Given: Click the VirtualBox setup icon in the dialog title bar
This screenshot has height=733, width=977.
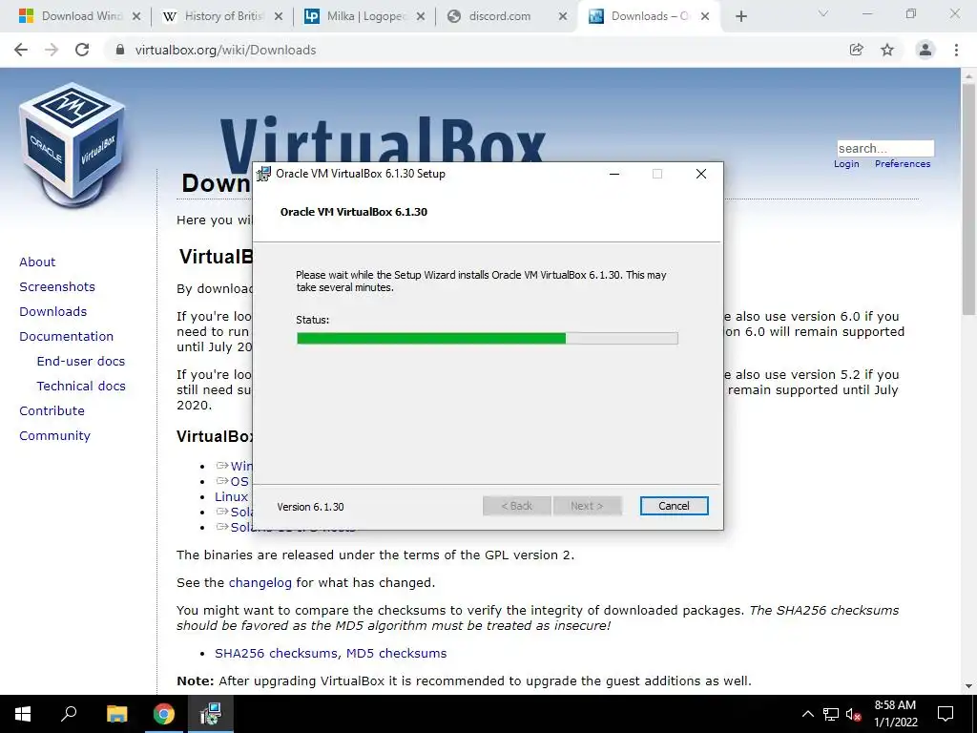Looking at the screenshot, I should click(x=263, y=174).
